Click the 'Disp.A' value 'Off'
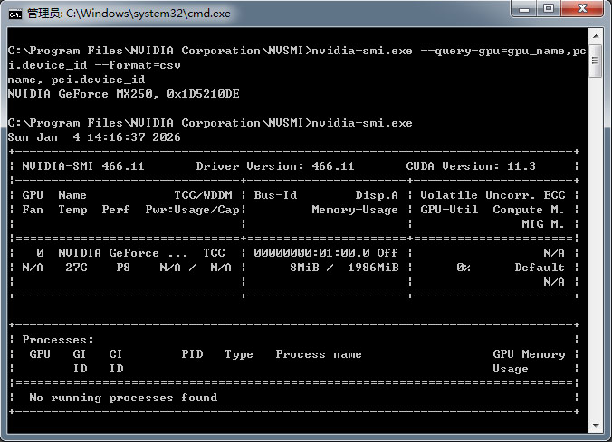 point(387,253)
